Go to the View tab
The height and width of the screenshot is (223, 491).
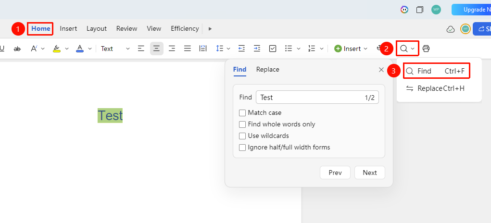tap(154, 28)
